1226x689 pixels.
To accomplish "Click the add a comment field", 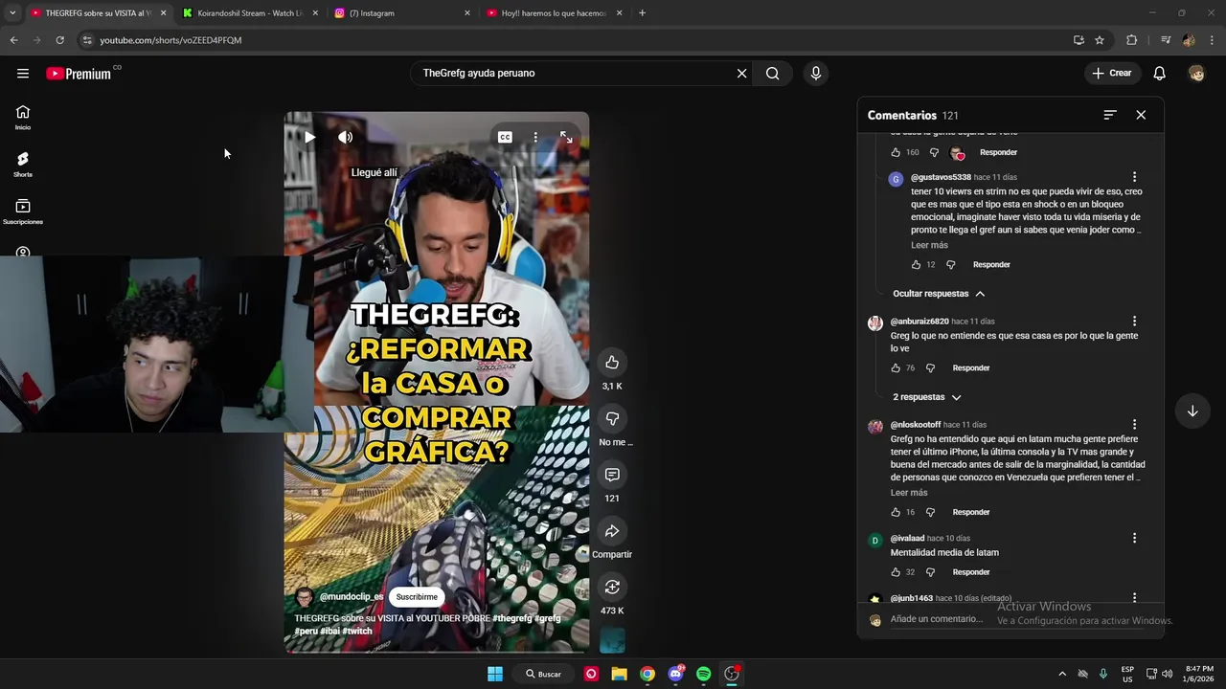I will point(1019,619).
